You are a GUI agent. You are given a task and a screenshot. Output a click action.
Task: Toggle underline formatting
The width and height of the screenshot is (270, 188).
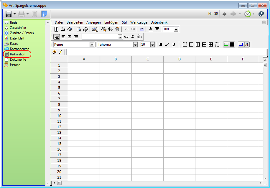[174, 44]
